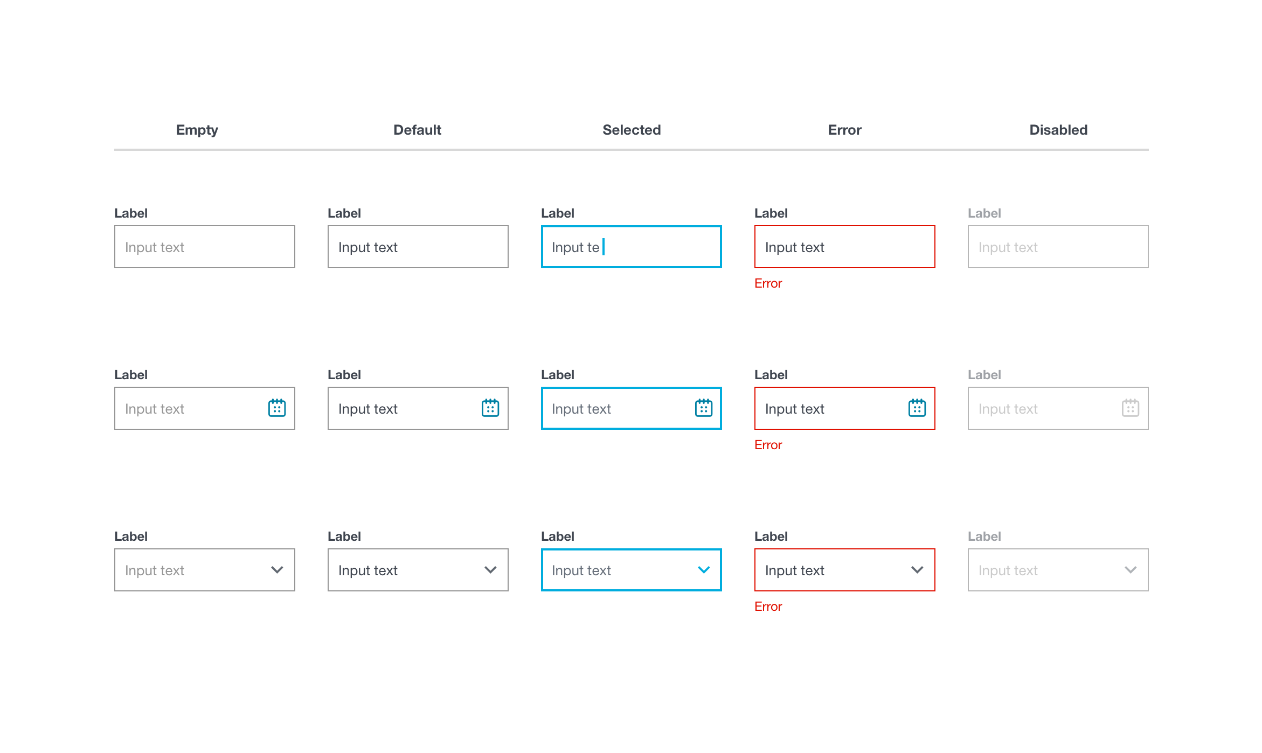Focus the plain text input in Empty column

coord(205,247)
